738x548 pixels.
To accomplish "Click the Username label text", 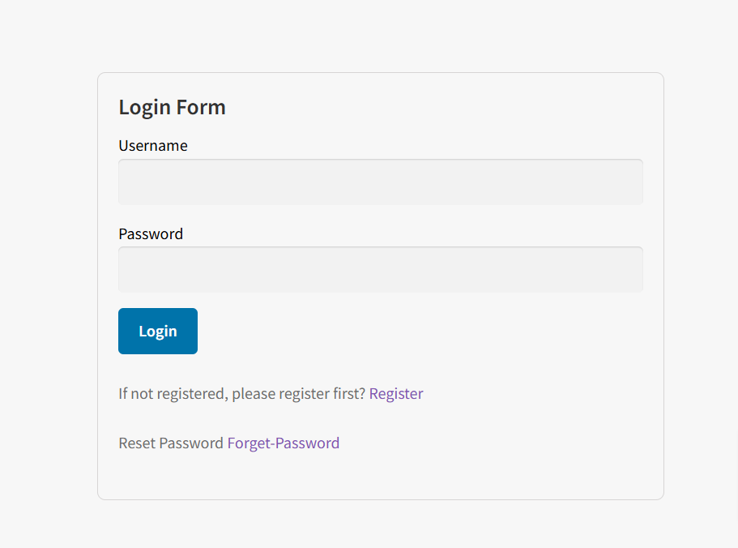I will click(153, 146).
